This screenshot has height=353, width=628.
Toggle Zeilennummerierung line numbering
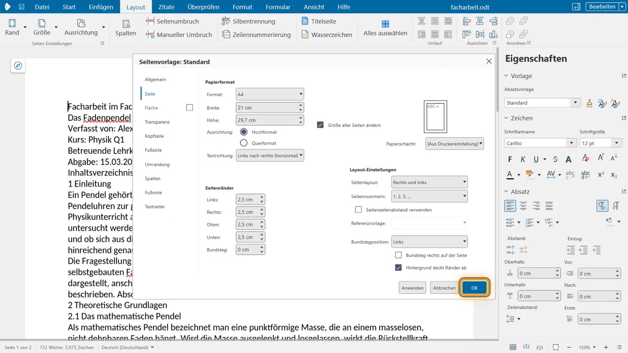point(256,35)
